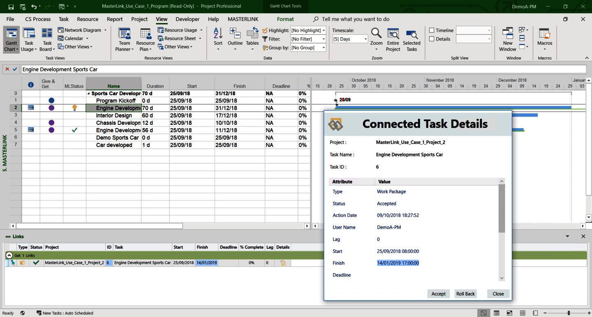Collapse the Get 1 Links group
The width and height of the screenshot is (592, 317).
9,255
